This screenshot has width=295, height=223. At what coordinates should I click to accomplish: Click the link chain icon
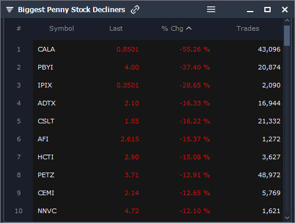click(x=135, y=9)
